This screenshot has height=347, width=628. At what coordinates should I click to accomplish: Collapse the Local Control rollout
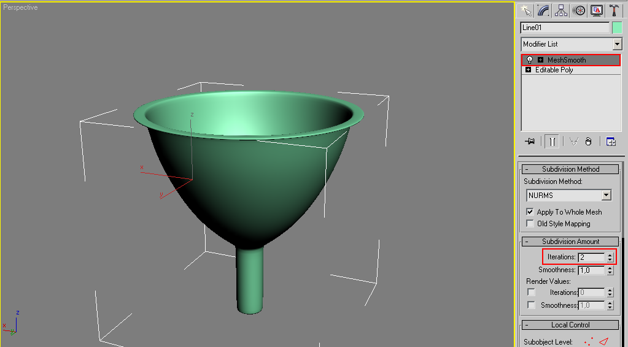[x=570, y=325]
